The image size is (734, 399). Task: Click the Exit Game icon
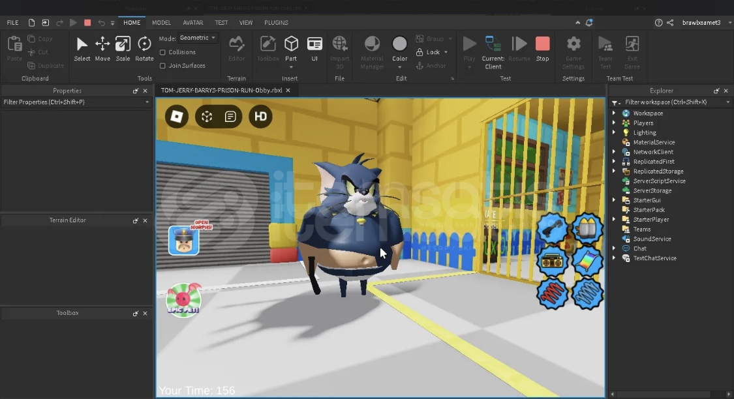click(632, 44)
